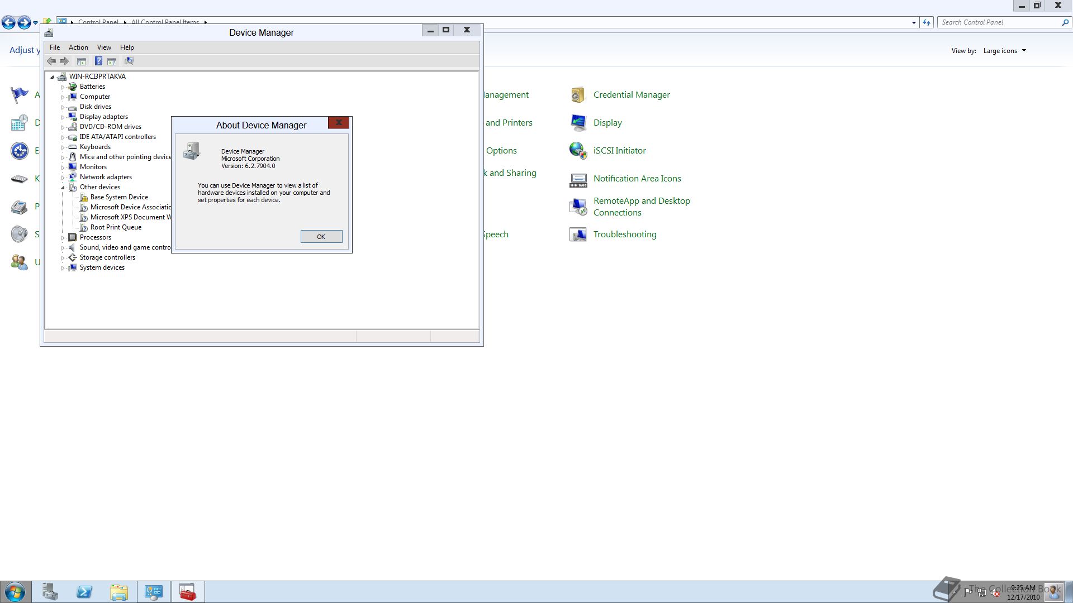Expand the DVD/CD-ROM drives node
Screen dimensions: 1073x603
63,127
